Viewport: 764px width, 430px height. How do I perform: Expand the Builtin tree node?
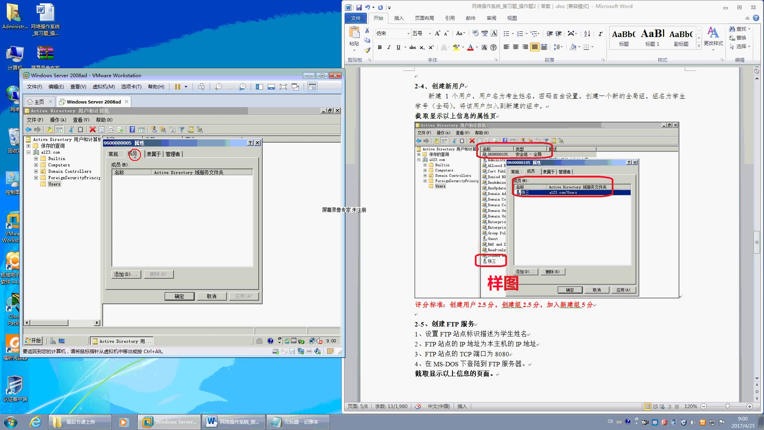tap(36, 158)
